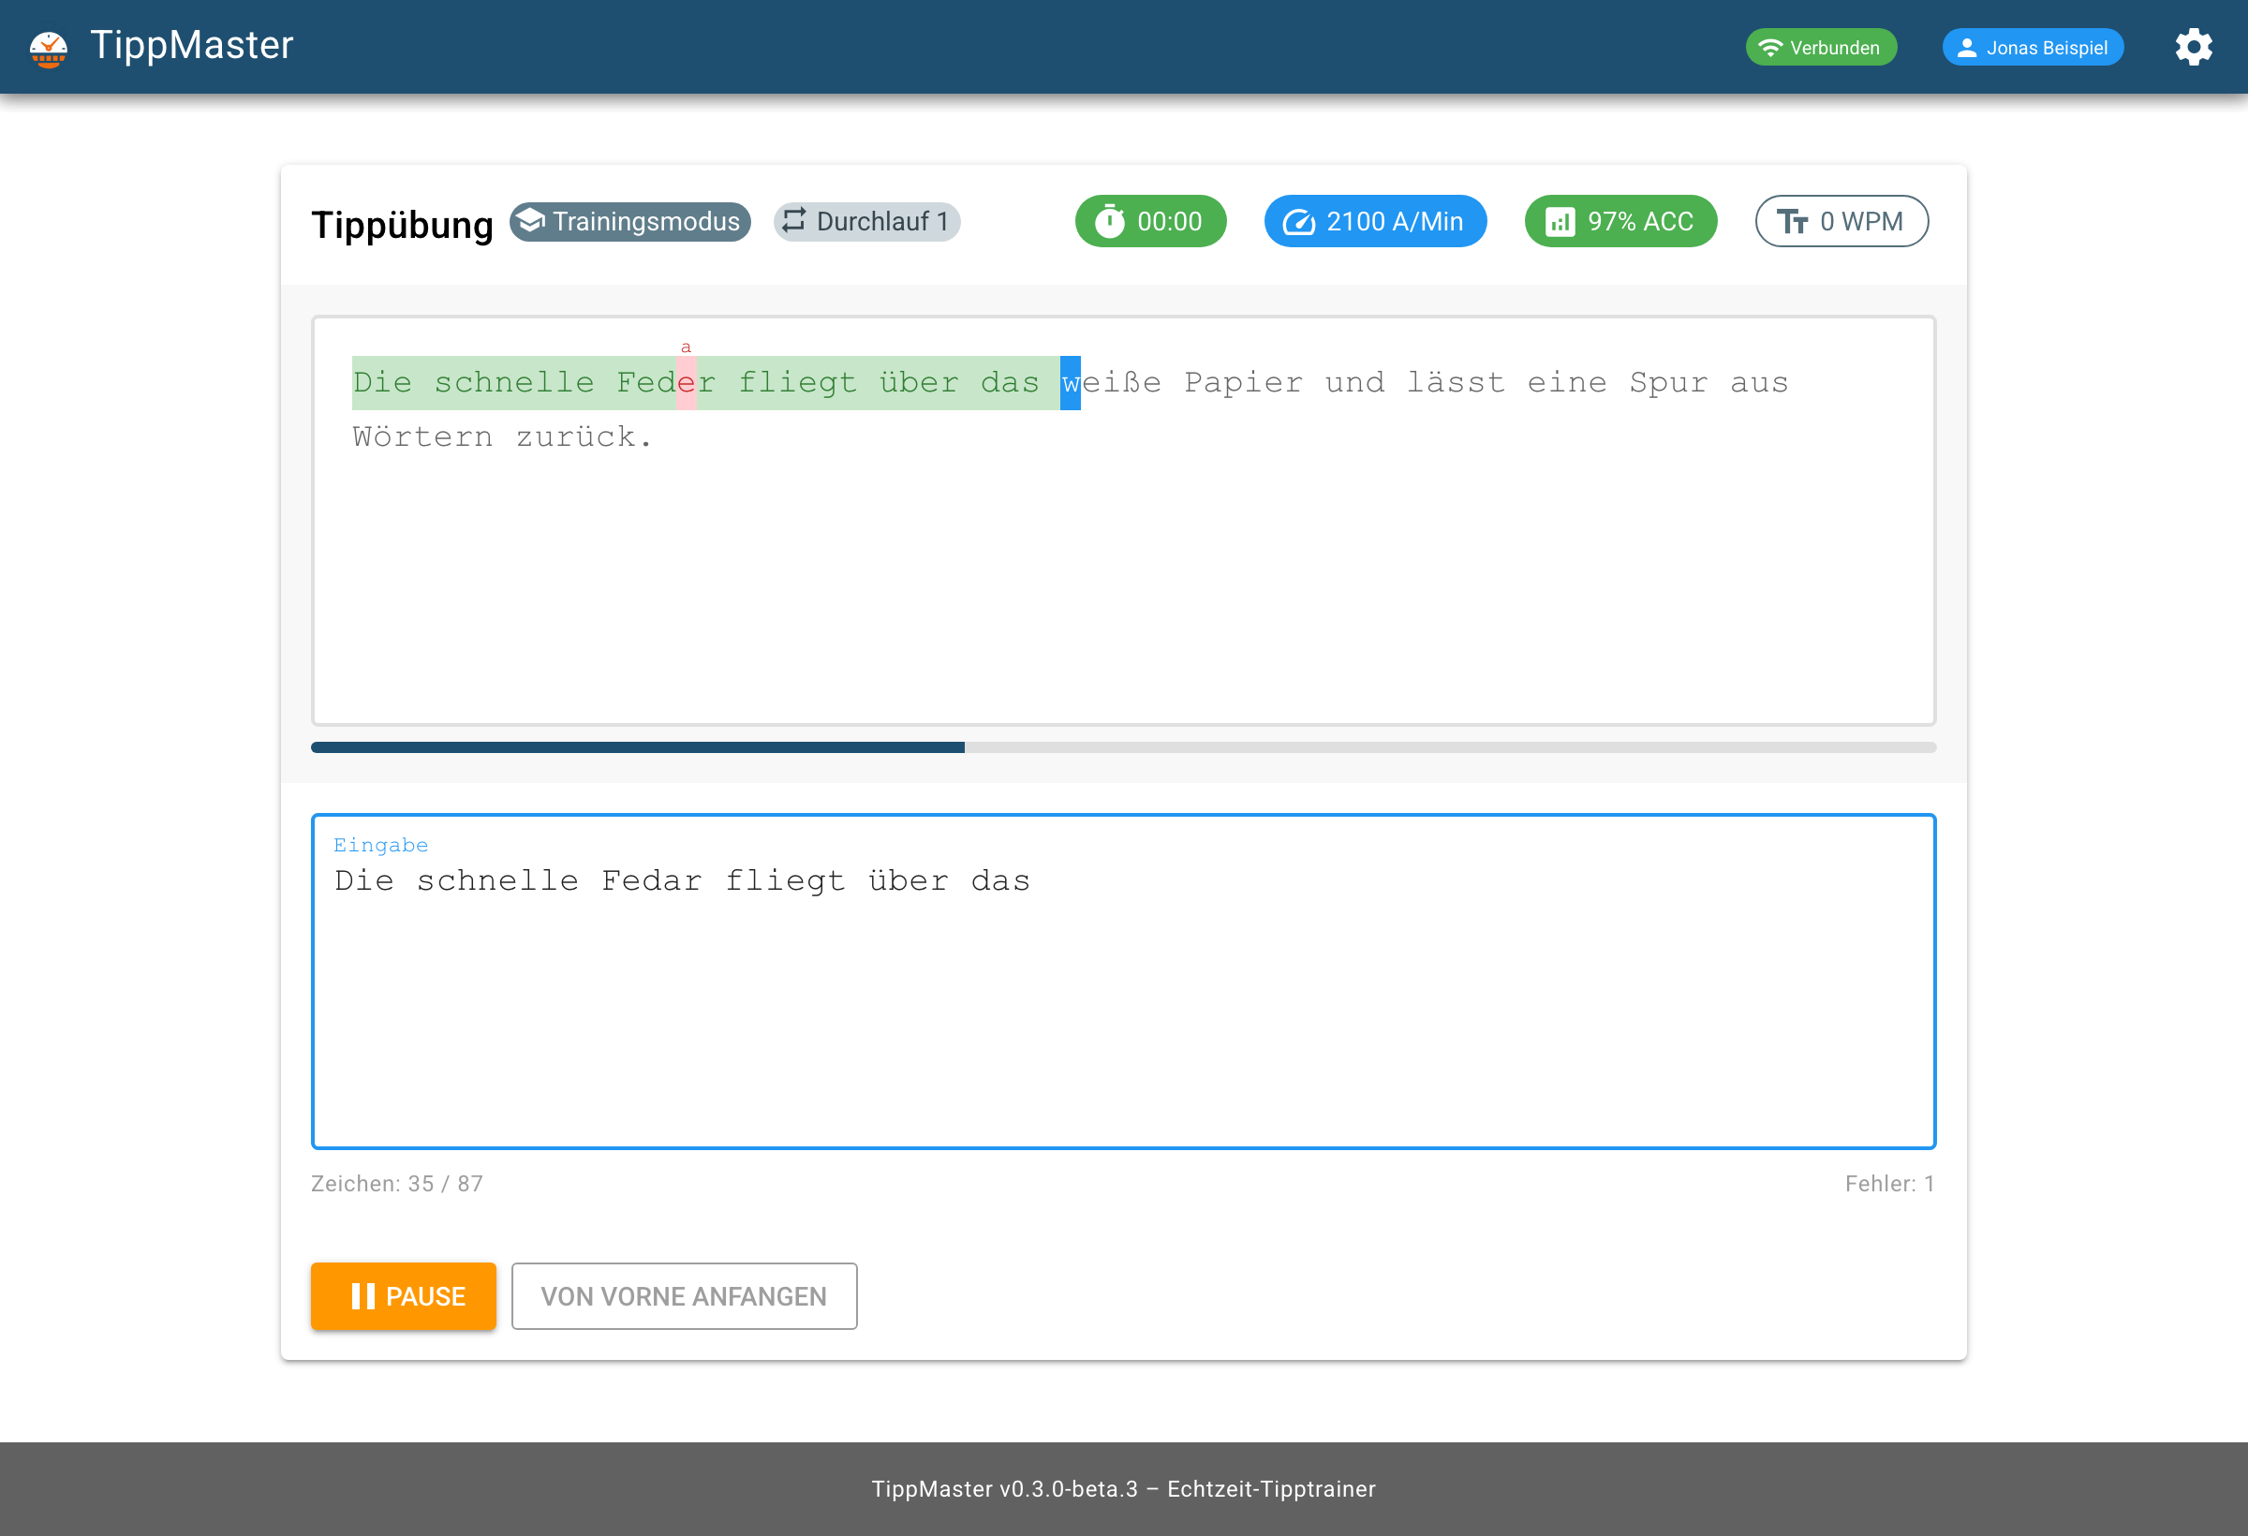
Task: Click the user avatar icon beside Jonas Beispiel
Action: [x=1966, y=48]
